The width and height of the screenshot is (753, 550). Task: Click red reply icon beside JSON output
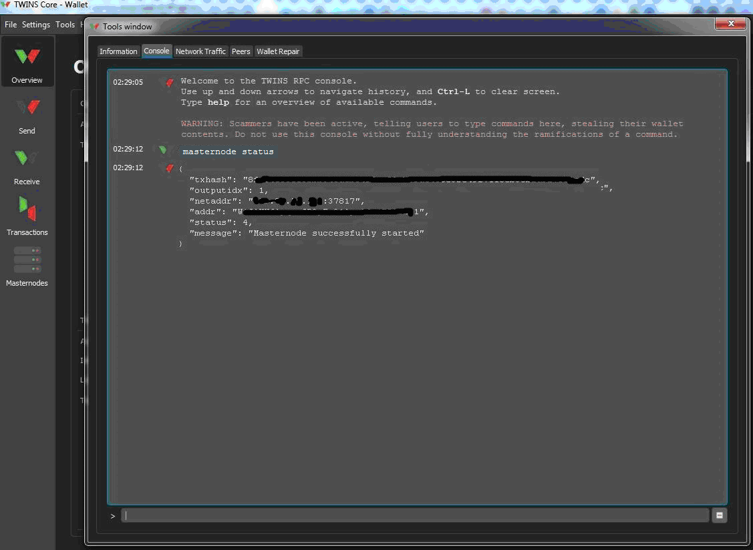click(x=170, y=168)
